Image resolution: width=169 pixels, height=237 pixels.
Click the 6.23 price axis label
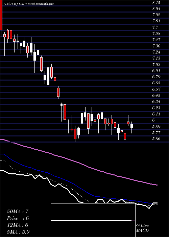tap(156, 108)
